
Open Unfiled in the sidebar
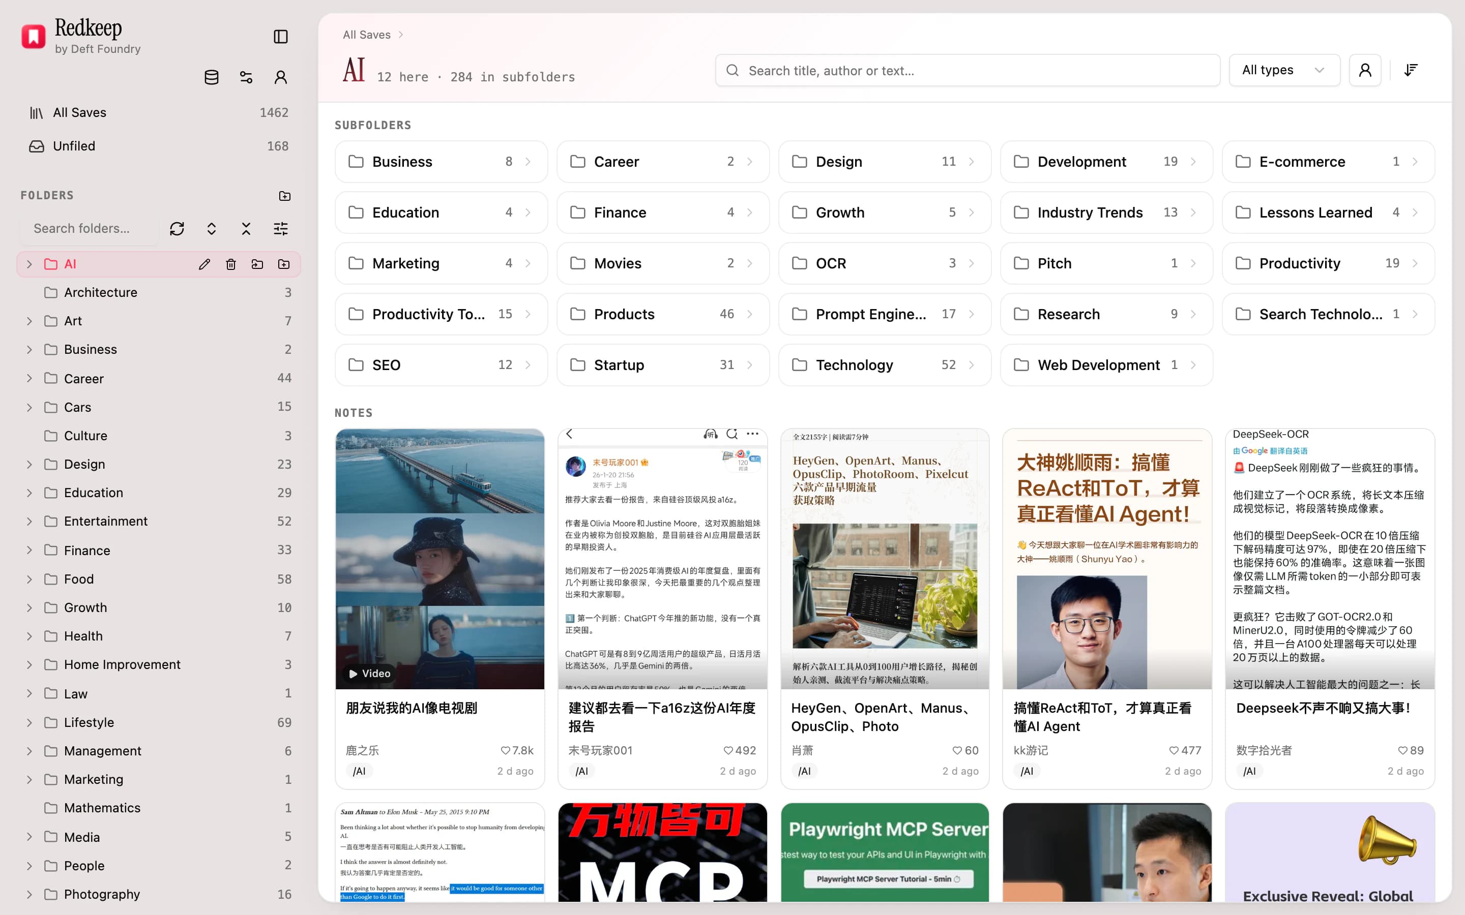point(159,146)
